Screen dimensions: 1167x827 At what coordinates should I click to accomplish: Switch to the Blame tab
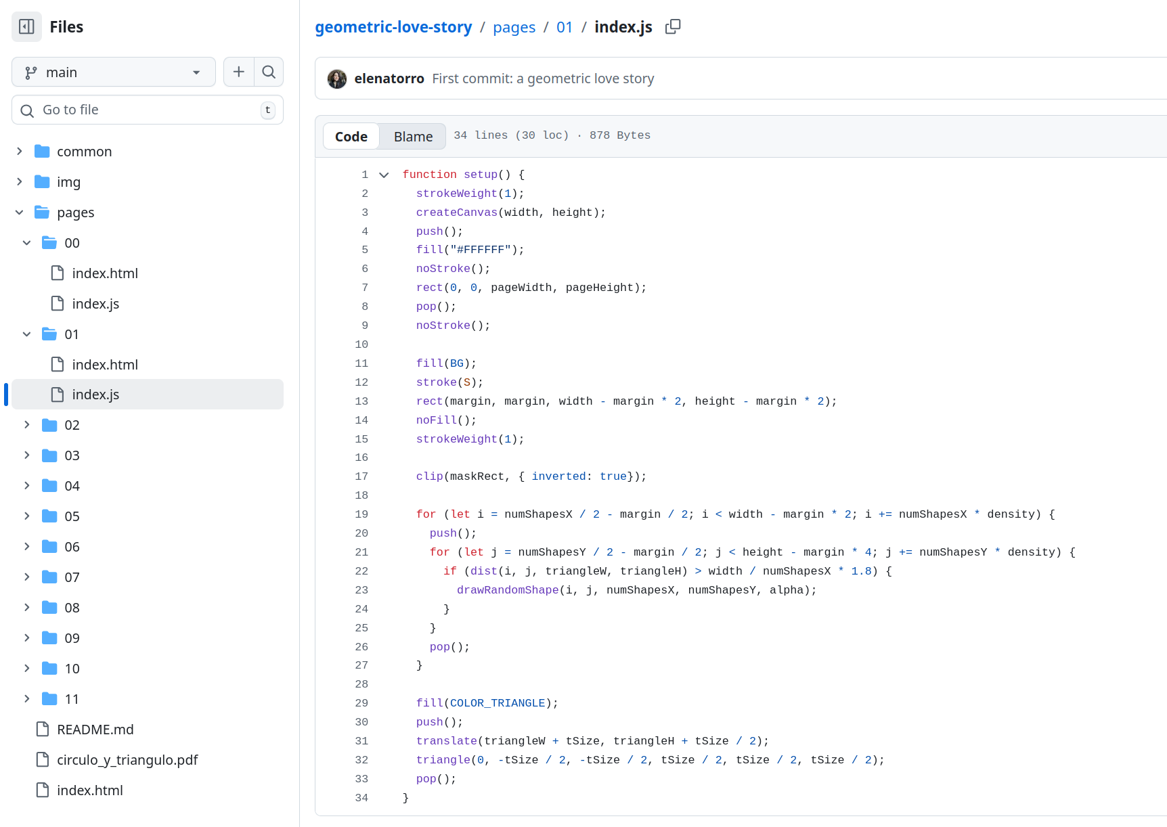[x=413, y=136]
